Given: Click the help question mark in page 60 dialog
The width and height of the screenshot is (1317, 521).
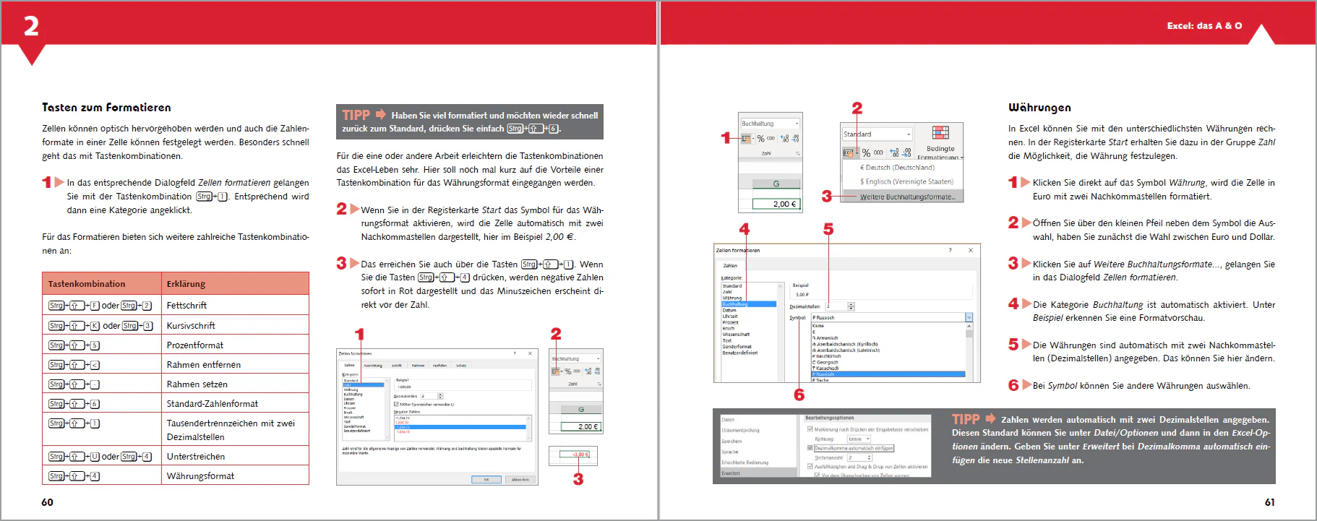Looking at the screenshot, I should point(515,353).
